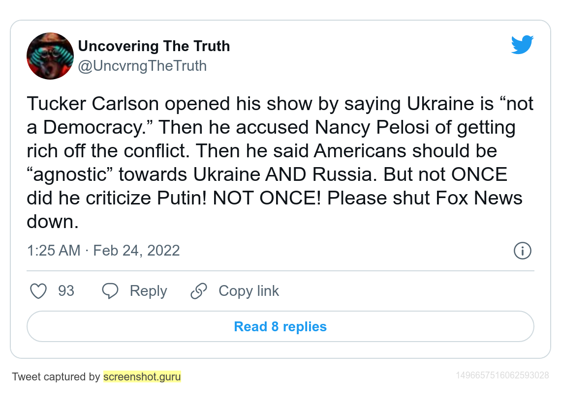
Task: Open the 1:25 AM · Feb 24, 2022 timestamp
Action: click(x=103, y=251)
